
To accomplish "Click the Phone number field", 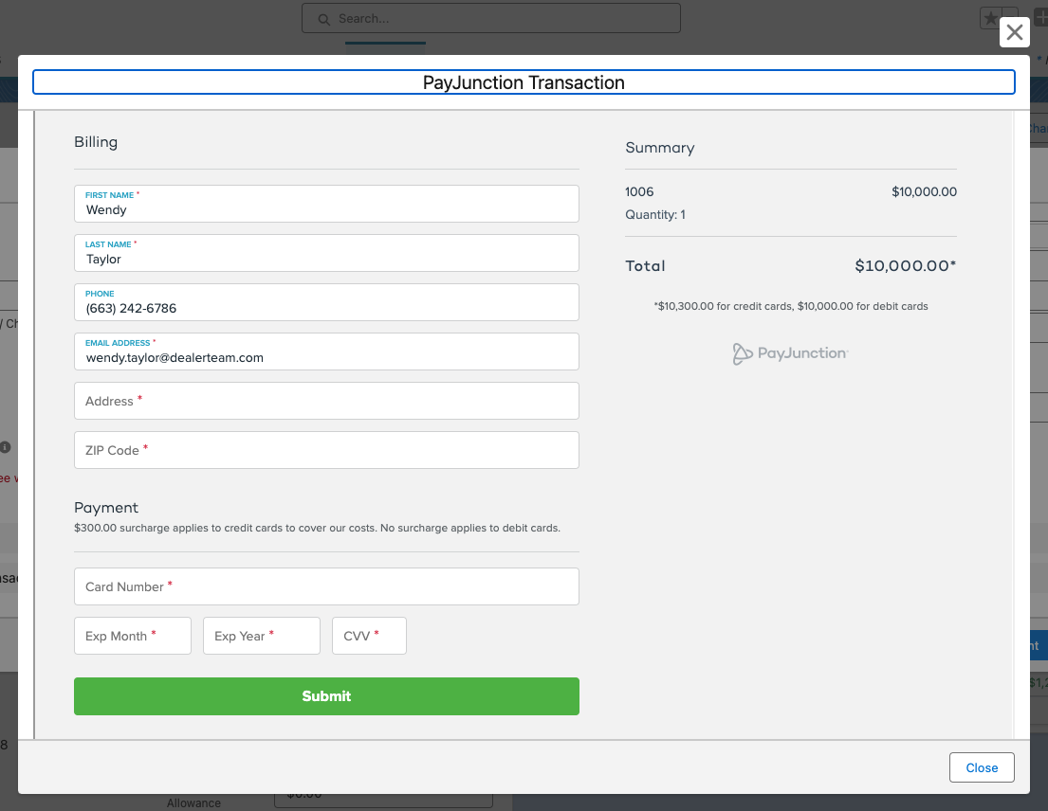I will [326, 302].
